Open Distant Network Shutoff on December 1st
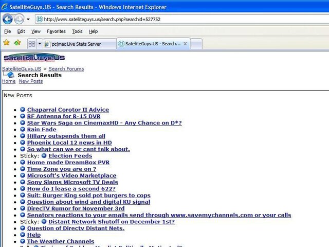 [112, 222]
